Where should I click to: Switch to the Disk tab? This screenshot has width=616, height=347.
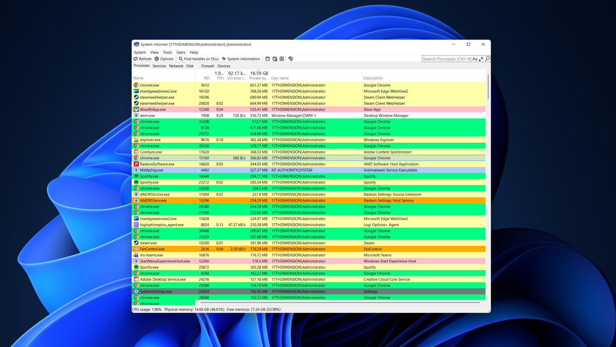coord(190,66)
